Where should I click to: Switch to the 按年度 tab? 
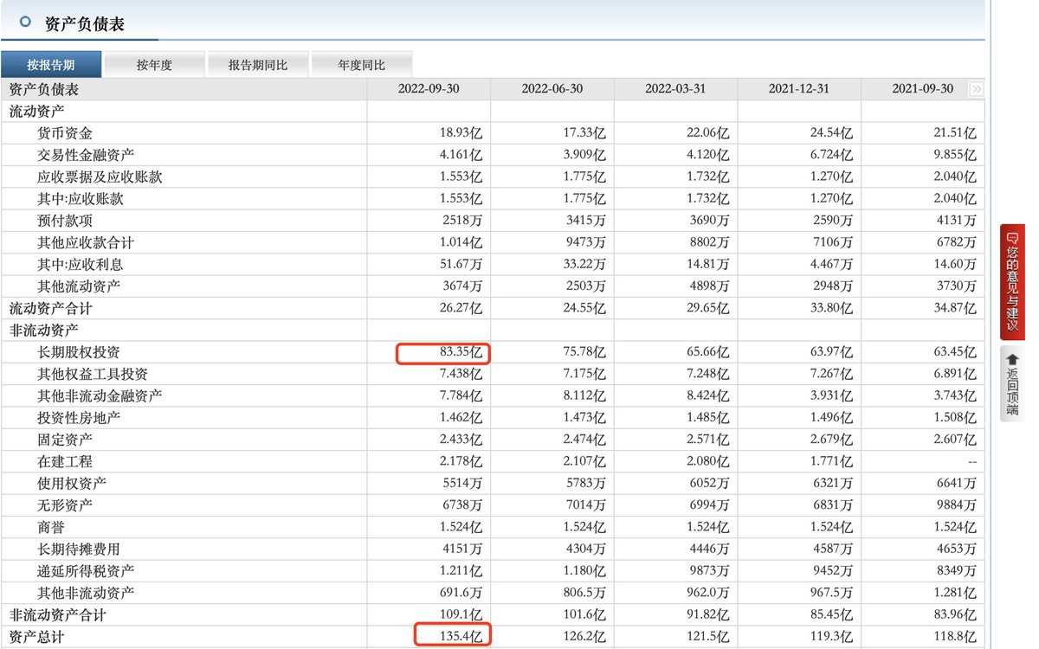pyautogui.click(x=154, y=65)
